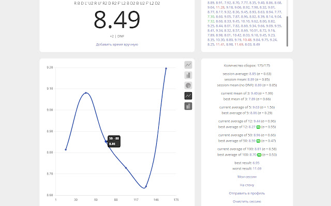Open the last 8.49 entry in times list

point(257,44)
